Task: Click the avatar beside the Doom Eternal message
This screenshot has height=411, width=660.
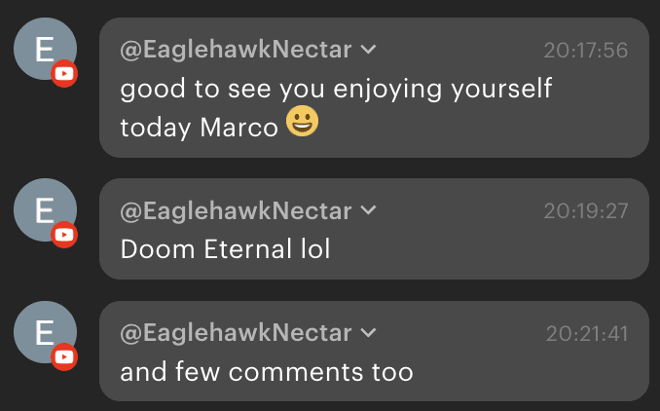Action: [x=44, y=209]
